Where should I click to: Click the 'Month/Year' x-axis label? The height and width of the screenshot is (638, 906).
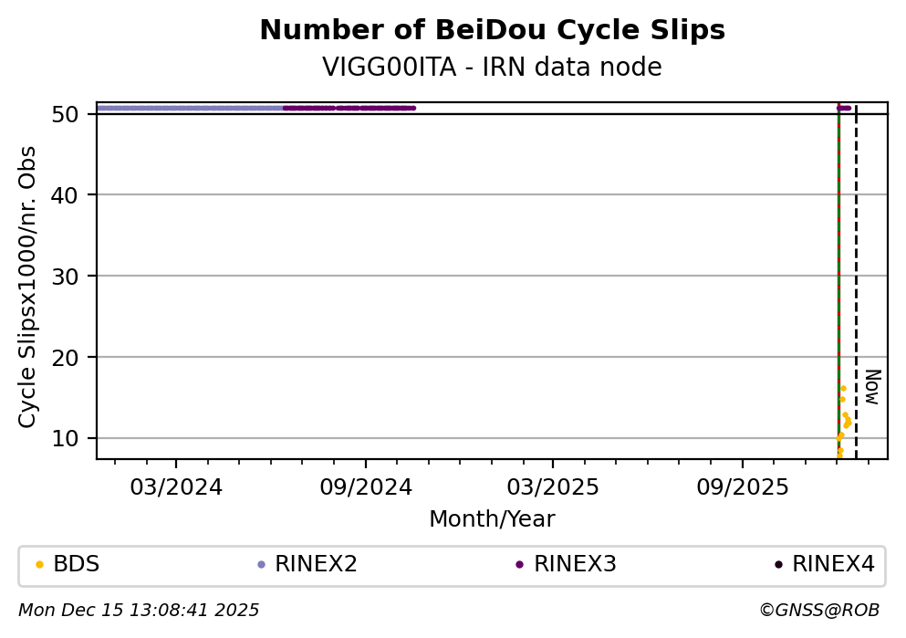coord(492,519)
